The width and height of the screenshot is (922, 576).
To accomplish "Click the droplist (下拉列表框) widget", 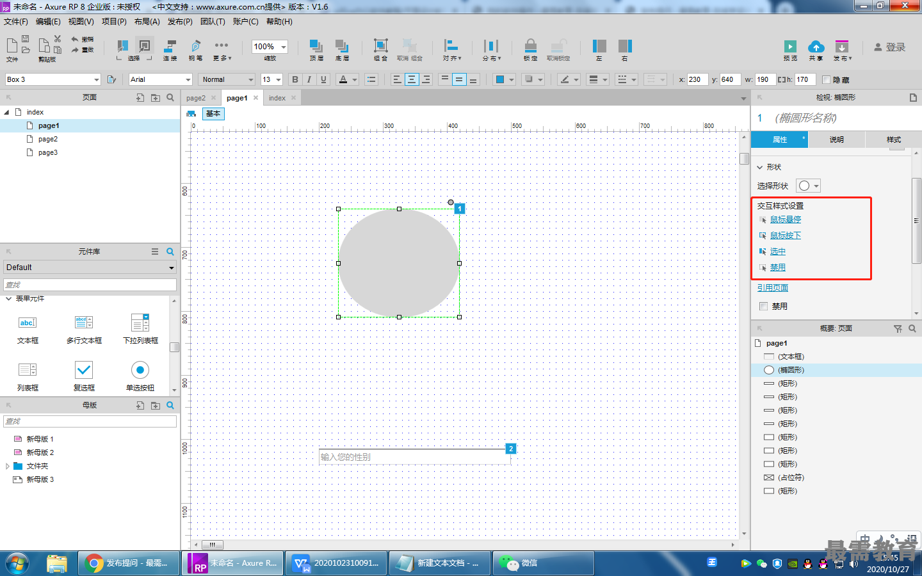I will tap(140, 330).
